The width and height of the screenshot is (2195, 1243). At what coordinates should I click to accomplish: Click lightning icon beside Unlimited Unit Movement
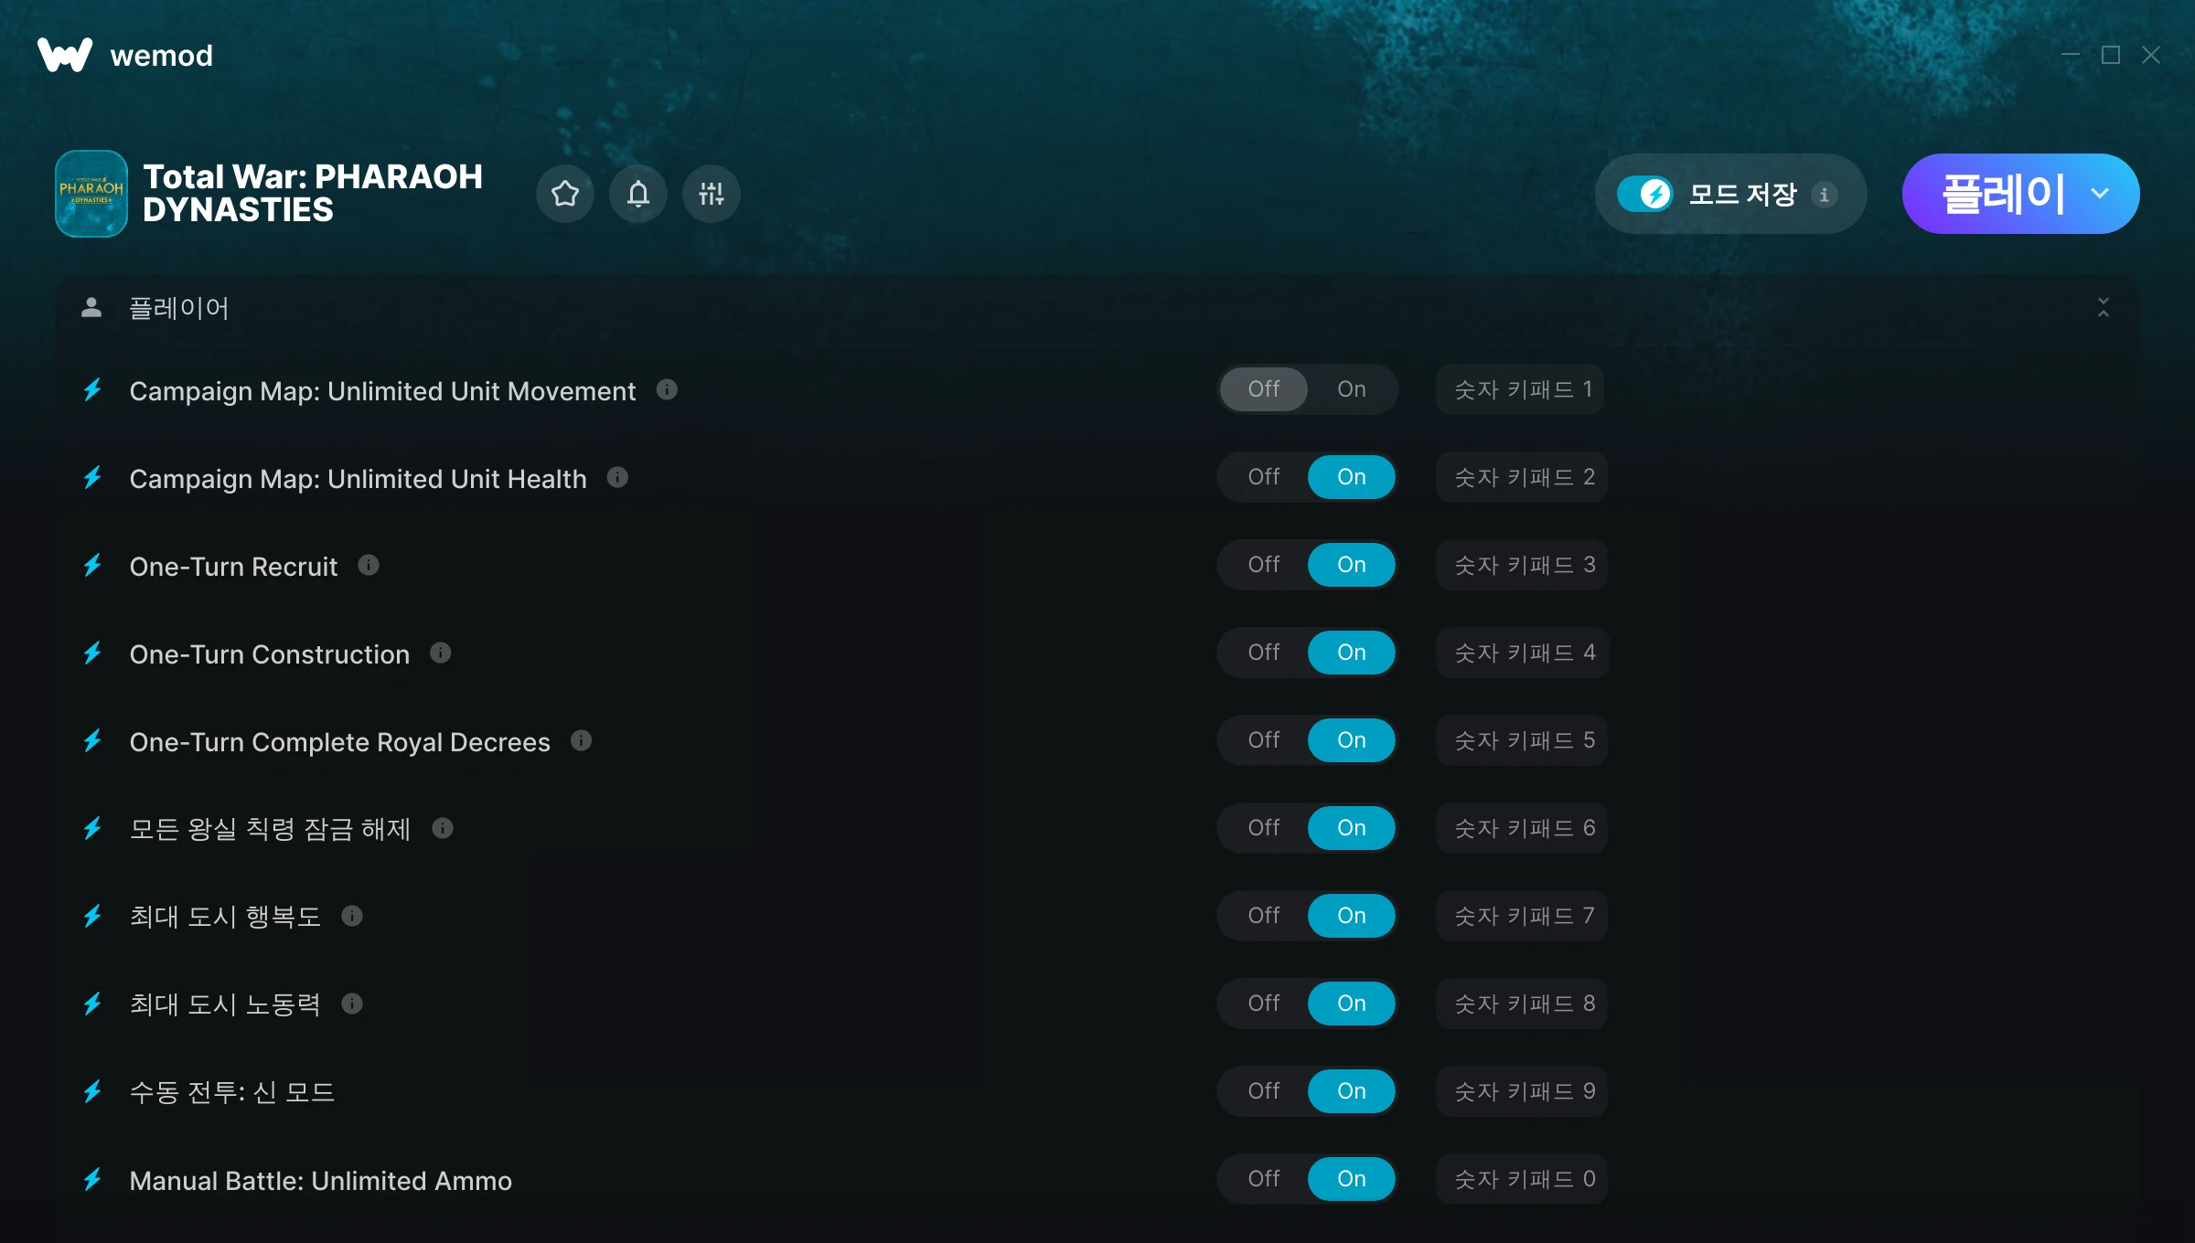[92, 390]
